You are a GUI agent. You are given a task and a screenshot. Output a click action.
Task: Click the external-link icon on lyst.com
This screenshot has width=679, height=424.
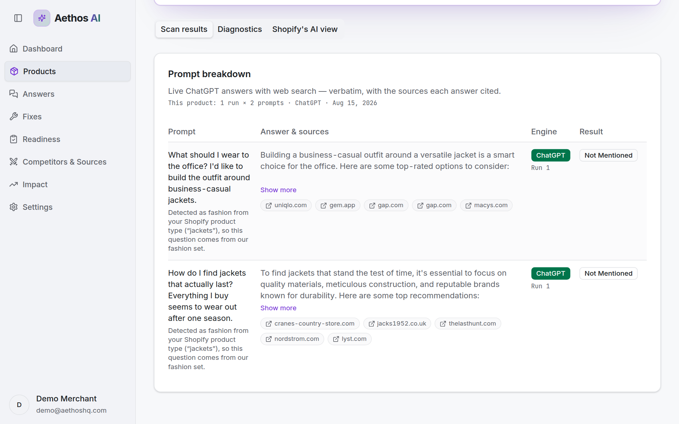336,339
